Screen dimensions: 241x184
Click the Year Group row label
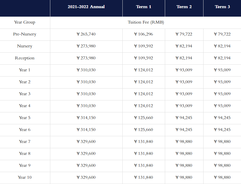[25, 22]
